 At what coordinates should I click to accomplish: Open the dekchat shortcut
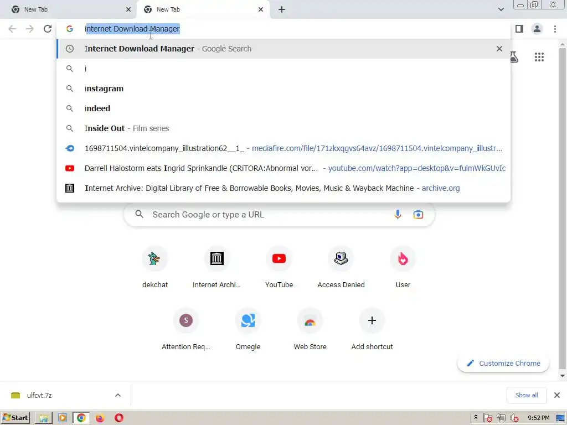[155, 268]
